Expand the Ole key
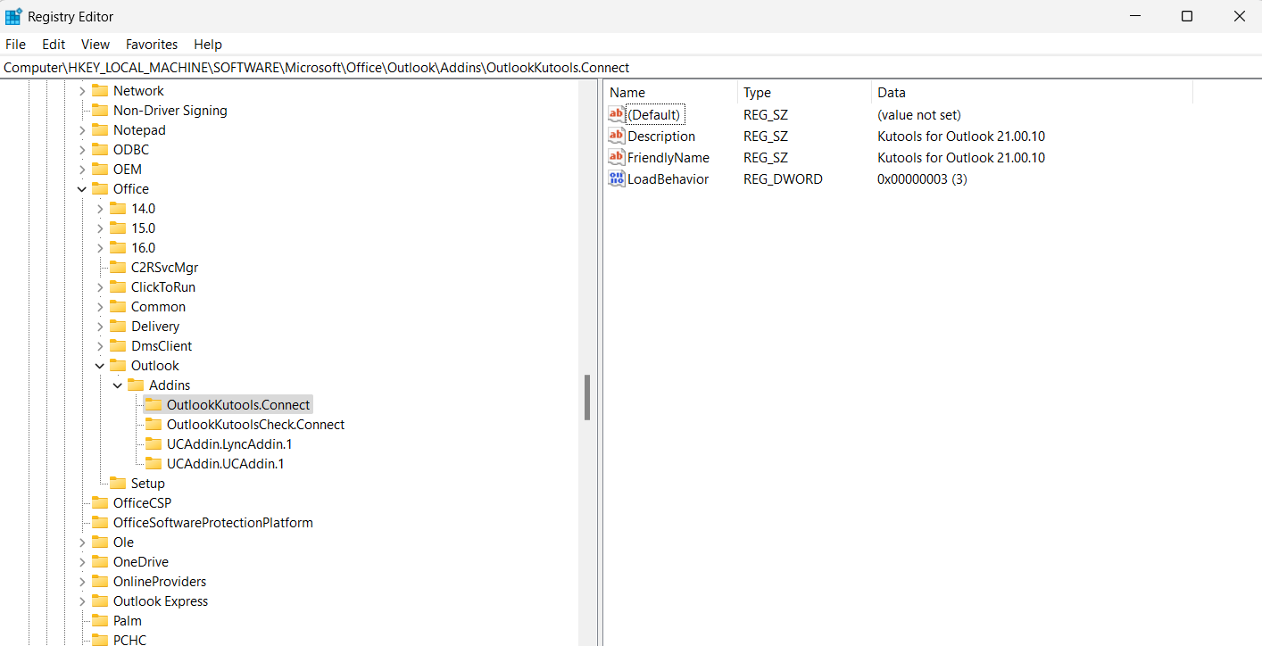Screen dimensions: 1262x646 pos(82,542)
